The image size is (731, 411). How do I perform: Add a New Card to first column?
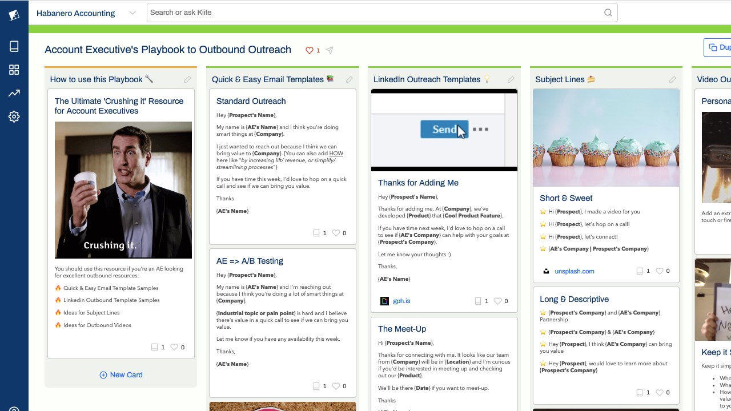121,375
